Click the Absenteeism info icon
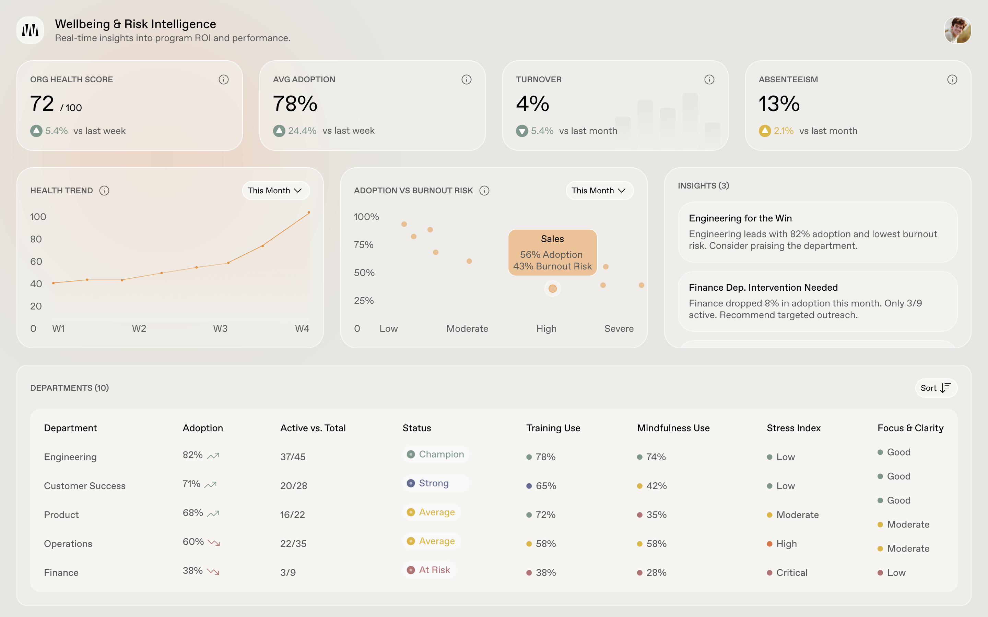This screenshot has width=988, height=617. coord(952,79)
